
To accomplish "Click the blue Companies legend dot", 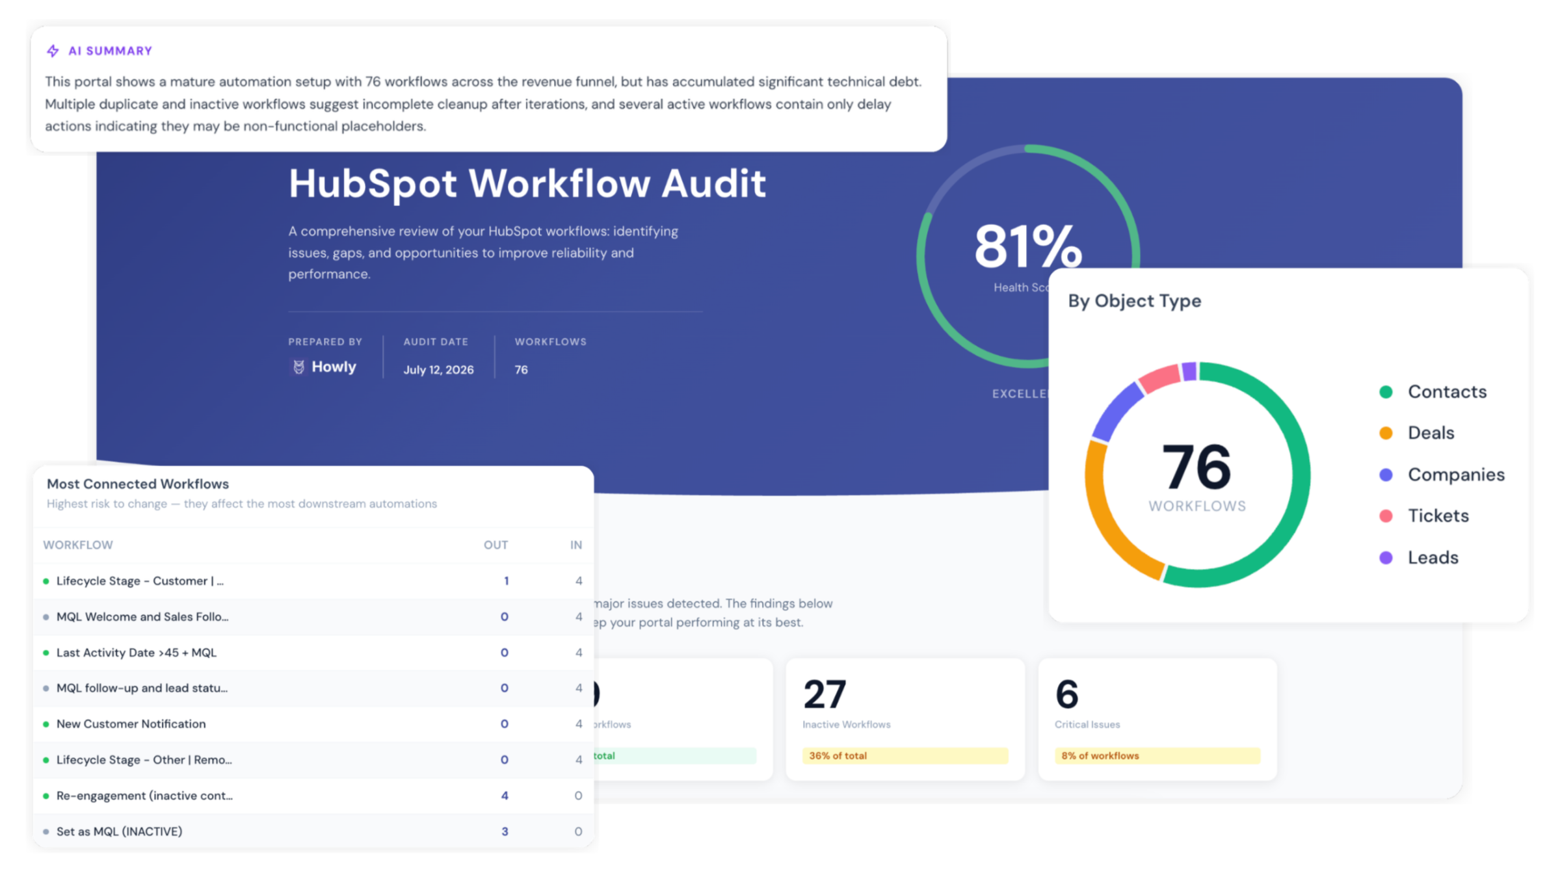I will click(x=1386, y=475).
